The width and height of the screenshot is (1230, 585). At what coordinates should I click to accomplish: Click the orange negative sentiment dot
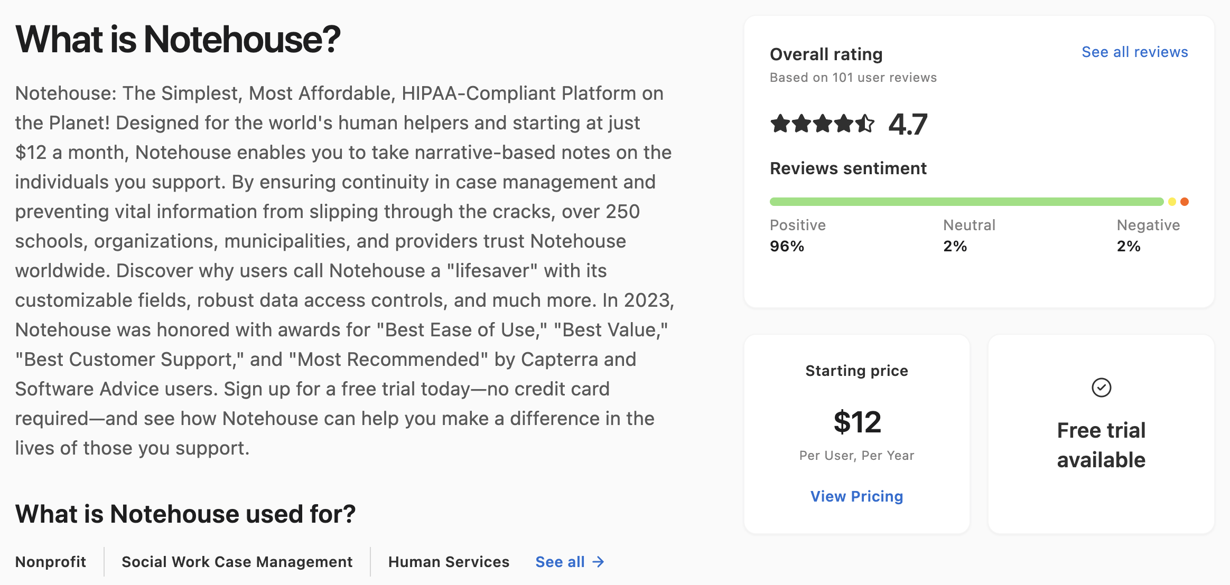pos(1185,202)
